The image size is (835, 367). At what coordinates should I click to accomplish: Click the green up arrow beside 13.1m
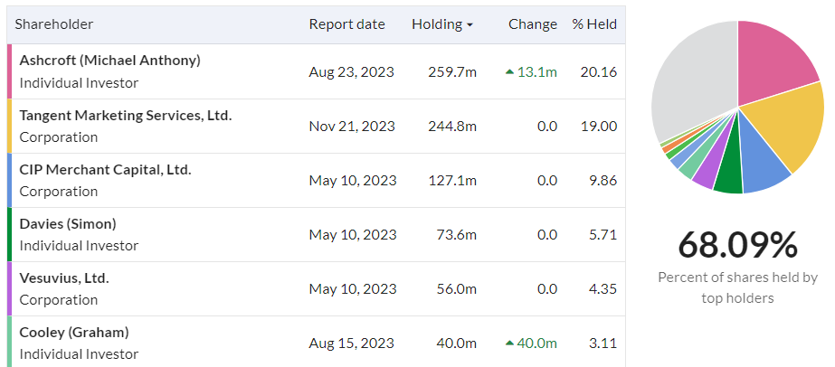[x=509, y=71]
